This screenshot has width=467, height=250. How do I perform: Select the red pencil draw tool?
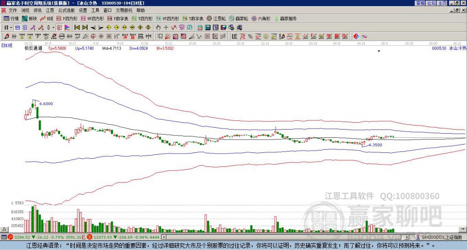pyautogui.click(x=6, y=36)
